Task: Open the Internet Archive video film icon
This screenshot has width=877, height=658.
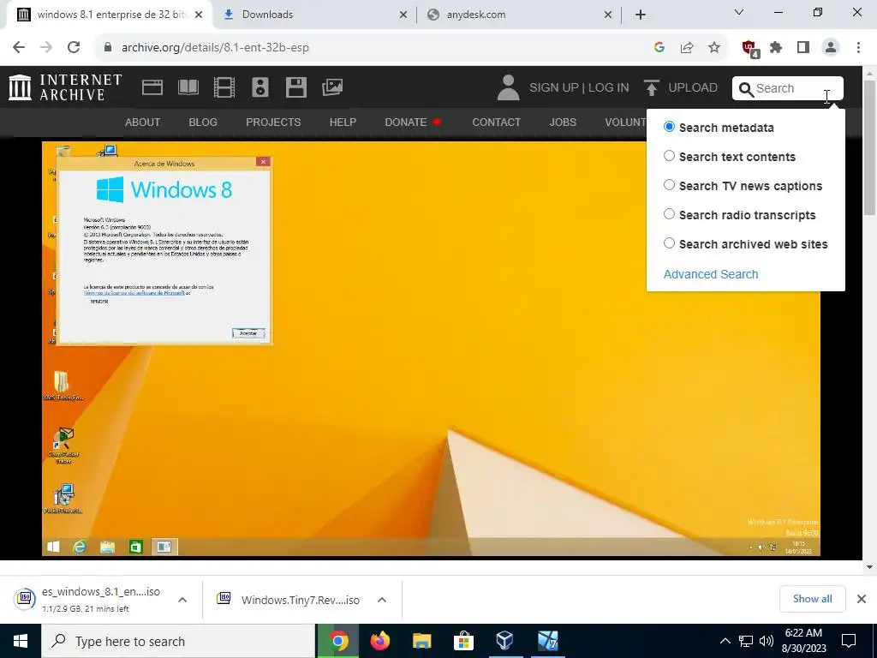Action: click(224, 87)
